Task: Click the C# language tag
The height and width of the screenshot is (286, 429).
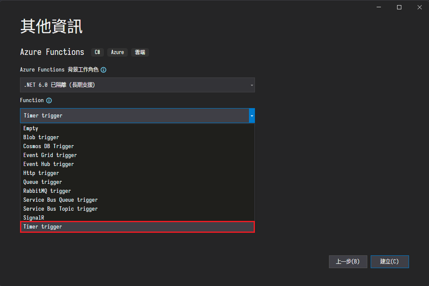Action: click(x=97, y=52)
